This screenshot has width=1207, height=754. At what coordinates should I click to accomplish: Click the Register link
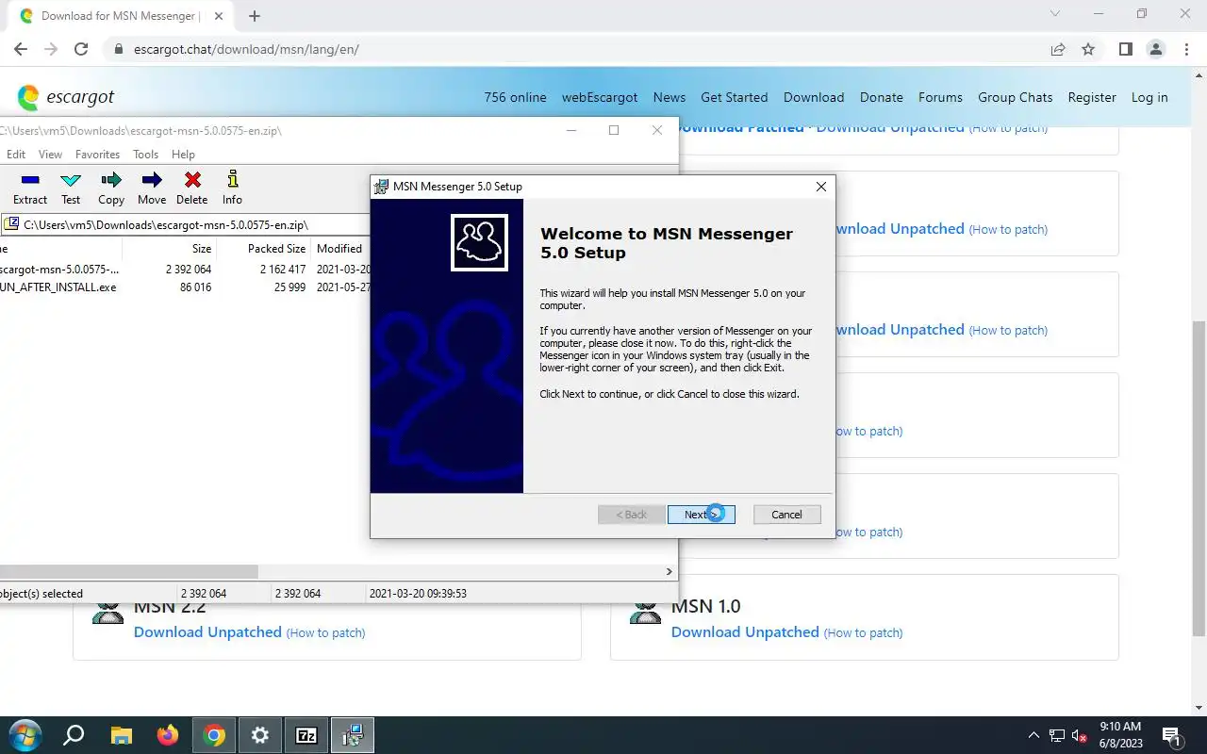(1092, 97)
